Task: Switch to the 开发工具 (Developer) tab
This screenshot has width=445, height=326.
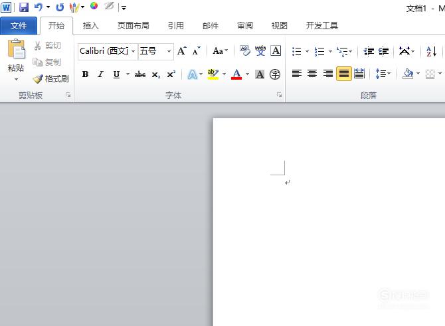Action: tap(322, 26)
